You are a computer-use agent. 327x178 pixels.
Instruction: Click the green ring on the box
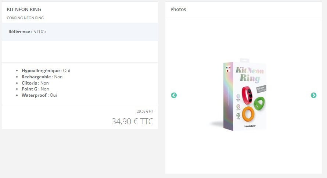point(259,104)
